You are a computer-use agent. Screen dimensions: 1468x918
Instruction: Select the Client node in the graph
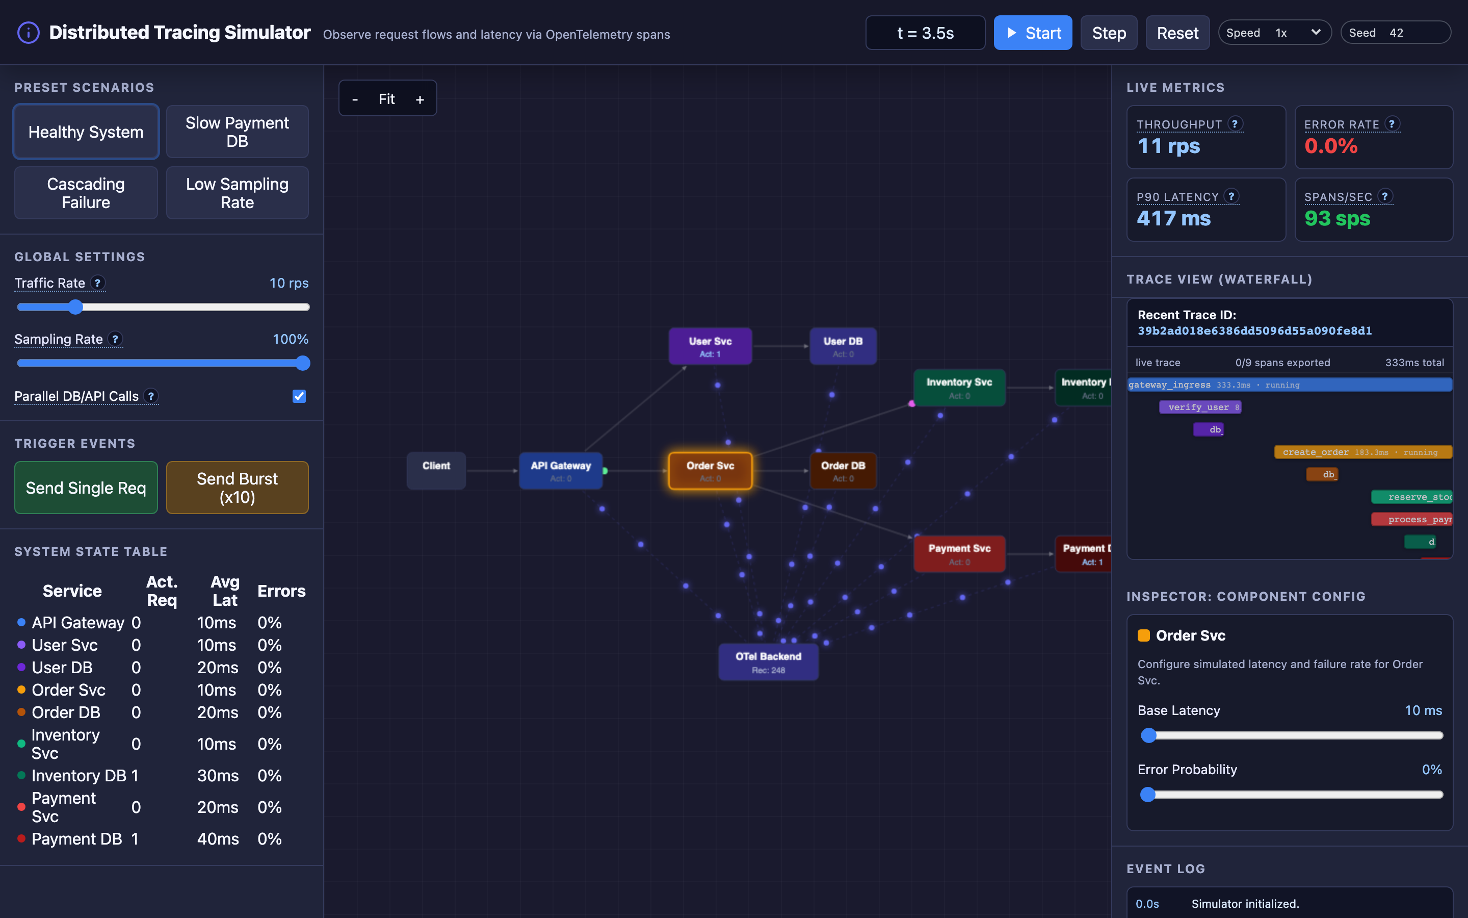pyautogui.click(x=436, y=471)
